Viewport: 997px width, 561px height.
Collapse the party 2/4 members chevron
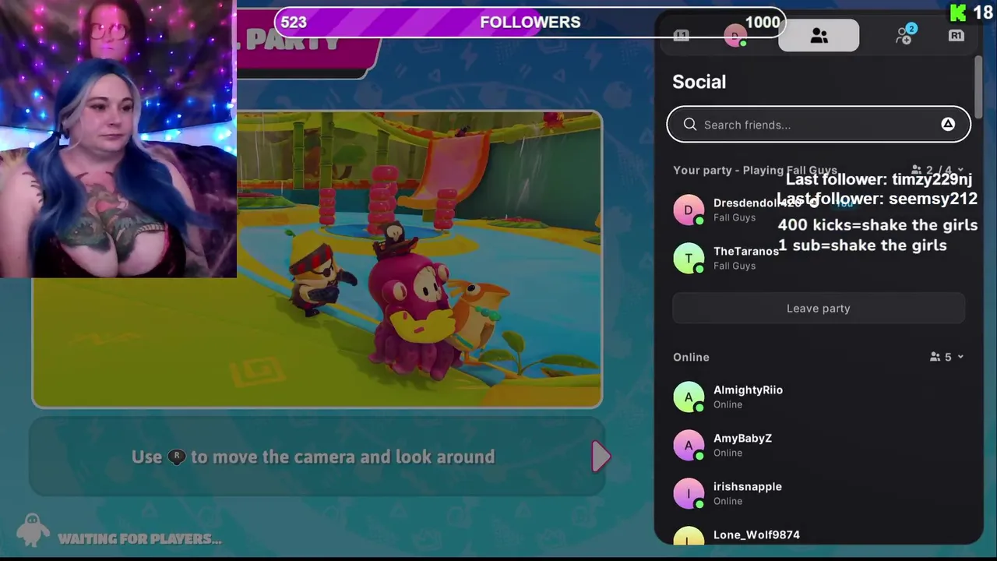[960, 170]
